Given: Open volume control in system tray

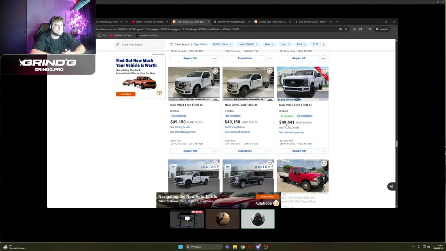Looking at the screenshot, I should 428,247.
